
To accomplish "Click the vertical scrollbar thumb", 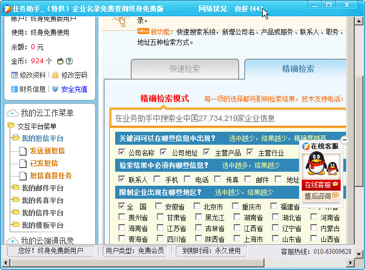I will tap(359, 131).
